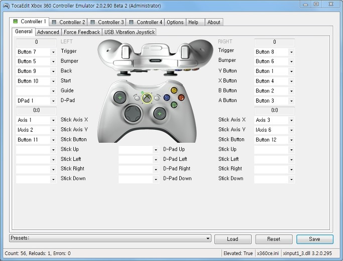
Task: Click the Xbox Guide button on controller image
Action: tap(147, 98)
